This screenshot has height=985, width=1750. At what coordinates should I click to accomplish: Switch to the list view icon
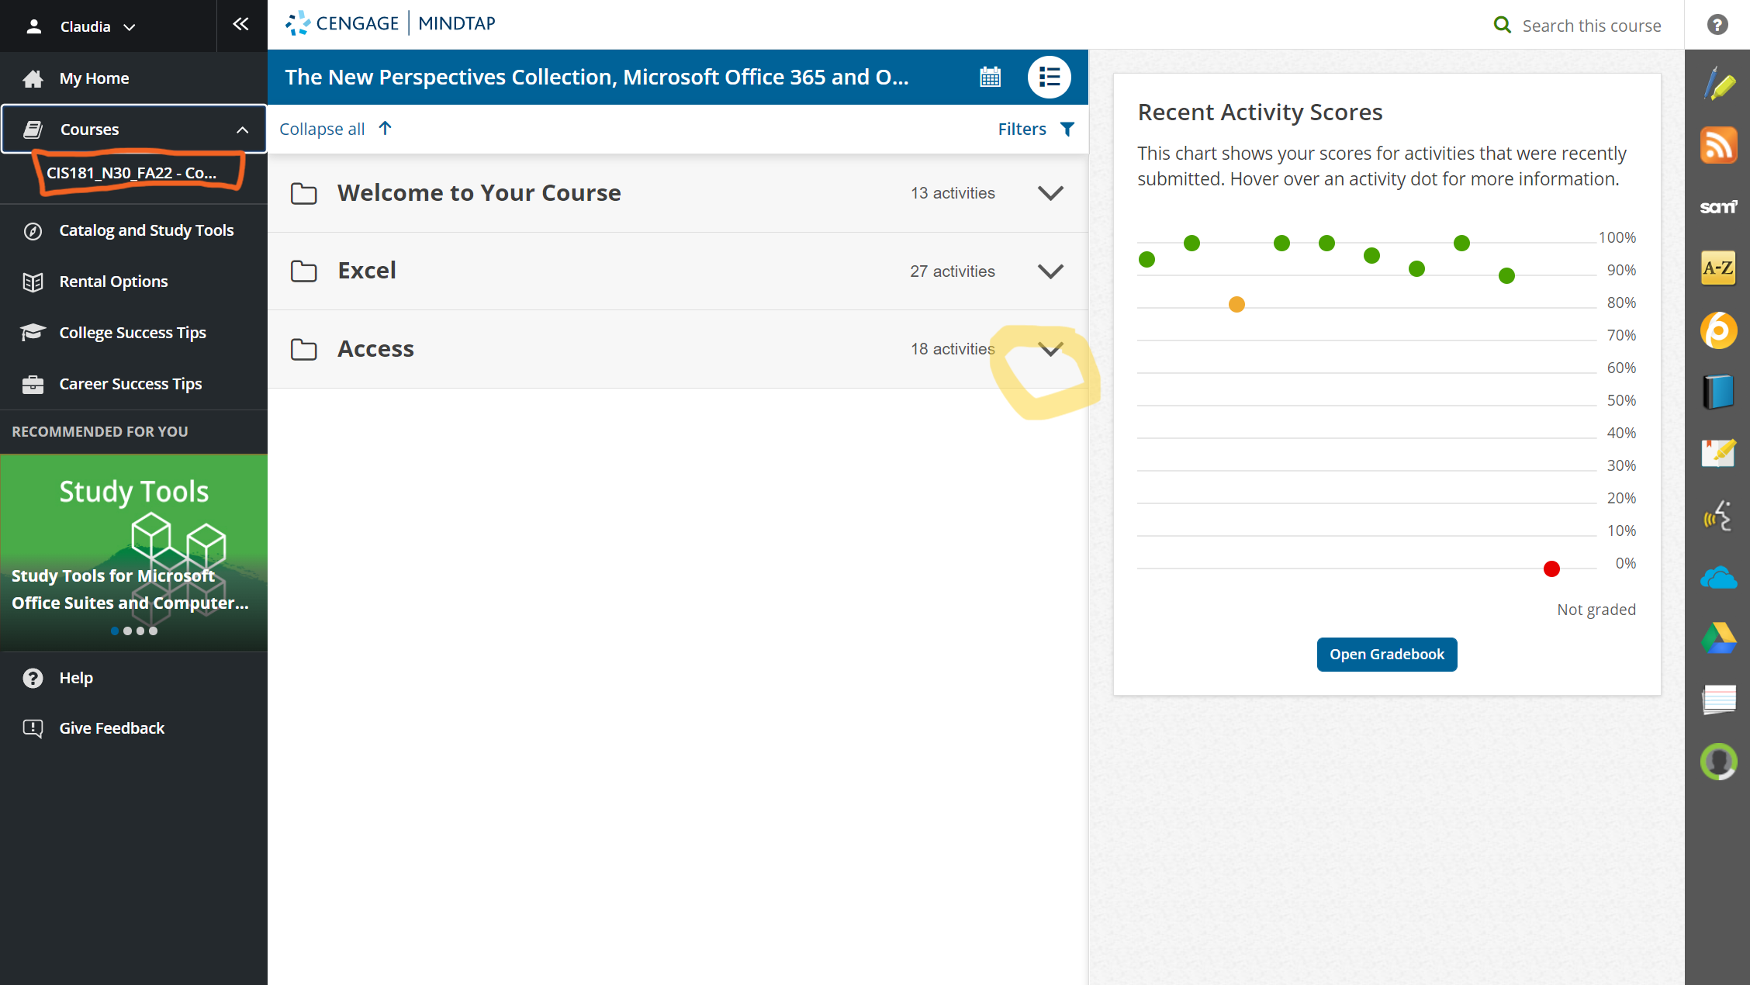pos(1049,77)
